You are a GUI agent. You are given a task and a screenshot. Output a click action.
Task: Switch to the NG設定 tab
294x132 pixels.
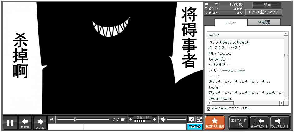pyautogui.click(x=264, y=22)
